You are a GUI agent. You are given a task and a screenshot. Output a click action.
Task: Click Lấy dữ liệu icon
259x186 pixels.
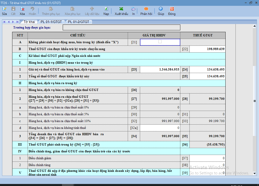point(92,9)
